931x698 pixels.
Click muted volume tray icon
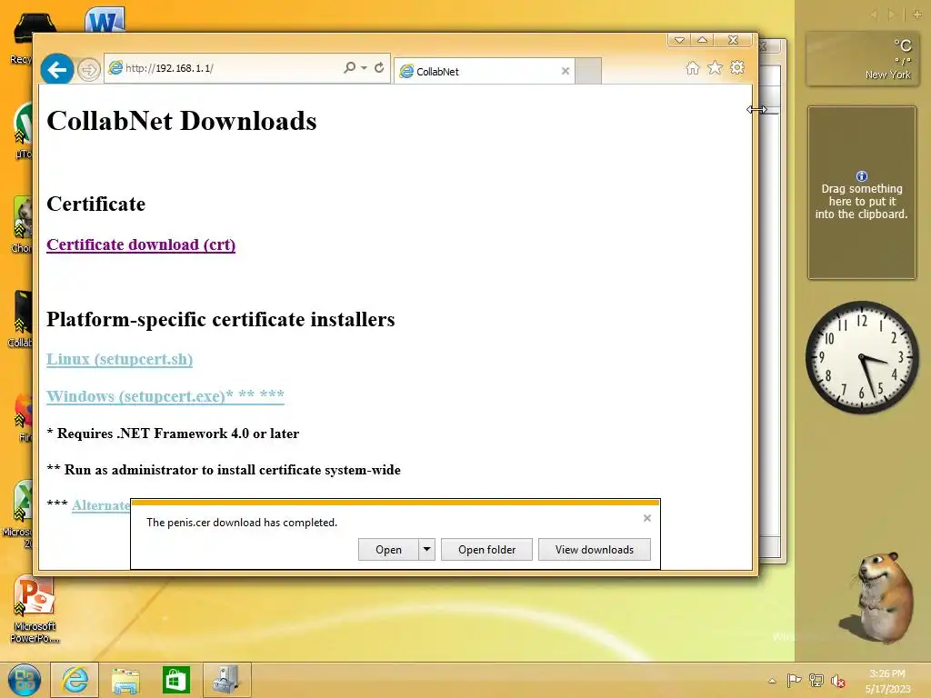[x=837, y=681]
